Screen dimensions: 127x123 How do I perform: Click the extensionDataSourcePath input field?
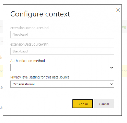tap(62, 51)
